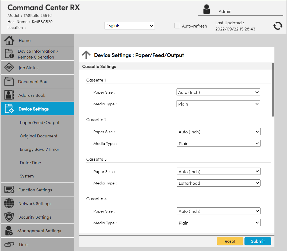
Task: Open Job Status menu item
Action: 37,68
